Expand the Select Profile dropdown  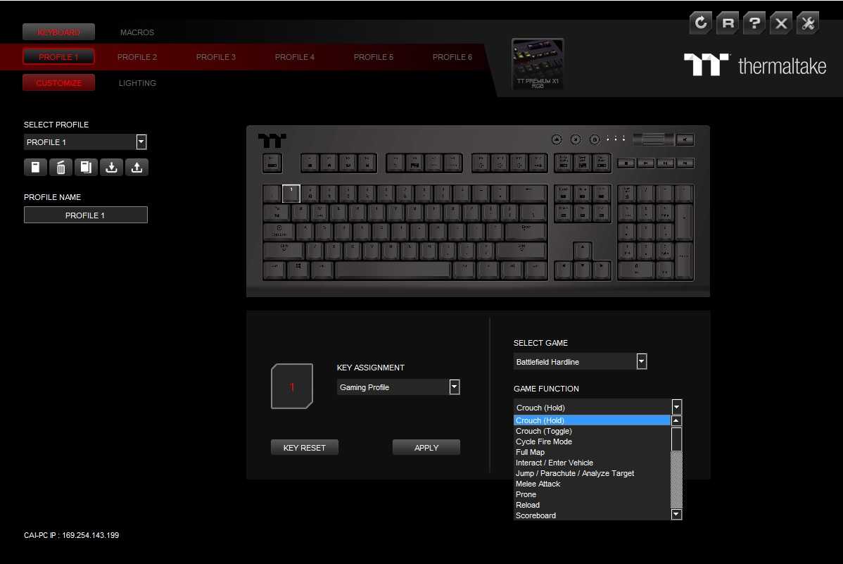pyautogui.click(x=141, y=142)
